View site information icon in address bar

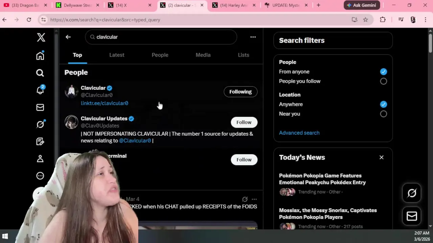(43, 20)
